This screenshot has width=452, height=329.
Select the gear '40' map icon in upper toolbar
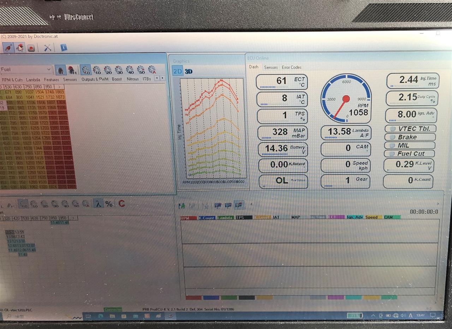pyautogui.click(x=130, y=70)
